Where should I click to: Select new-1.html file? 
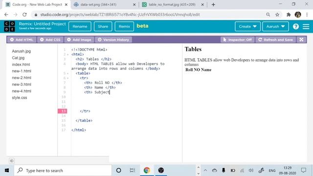pyautogui.click(x=22, y=71)
